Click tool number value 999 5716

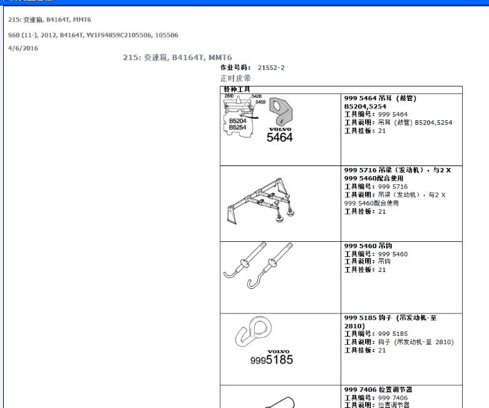(x=393, y=187)
